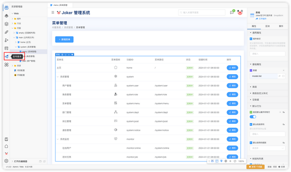Click the 100% zoom level indicator
The height and width of the screenshot is (172, 291).
pyautogui.click(x=241, y=161)
